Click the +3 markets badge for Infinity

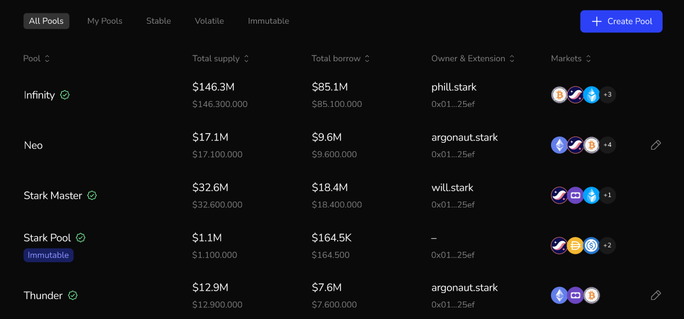pyautogui.click(x=607, y=95)
